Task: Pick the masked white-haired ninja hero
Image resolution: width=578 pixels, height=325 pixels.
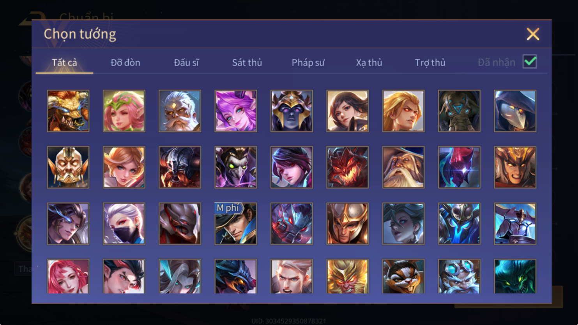Action: [124, 224]
